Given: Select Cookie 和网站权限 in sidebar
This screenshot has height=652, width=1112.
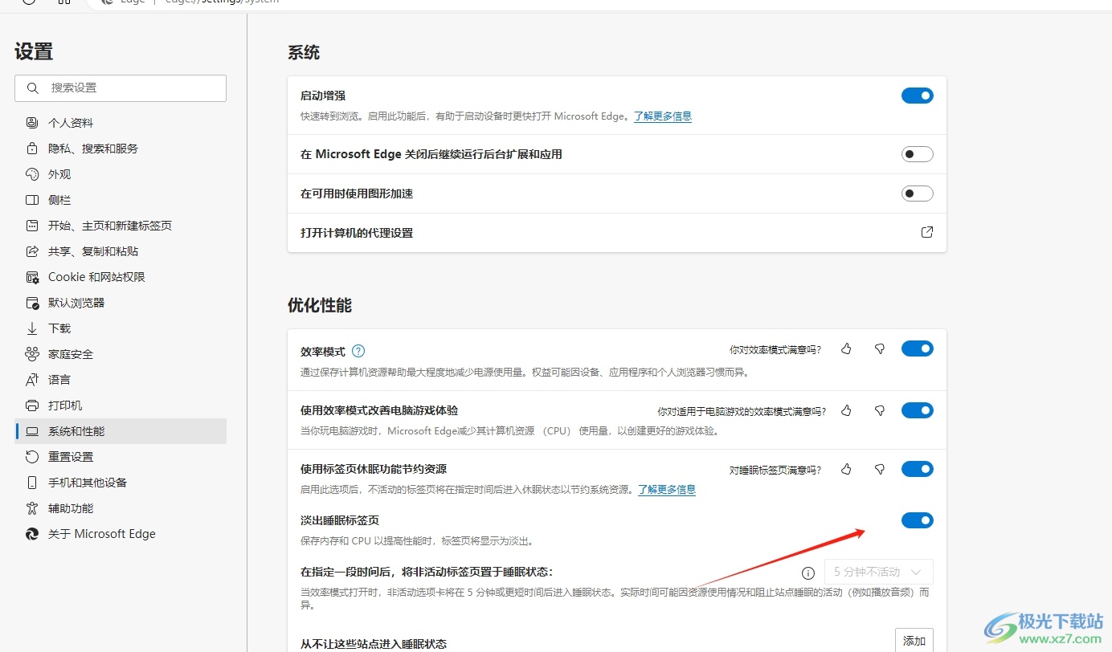Looking at the screenshot, I should (121, 277).
